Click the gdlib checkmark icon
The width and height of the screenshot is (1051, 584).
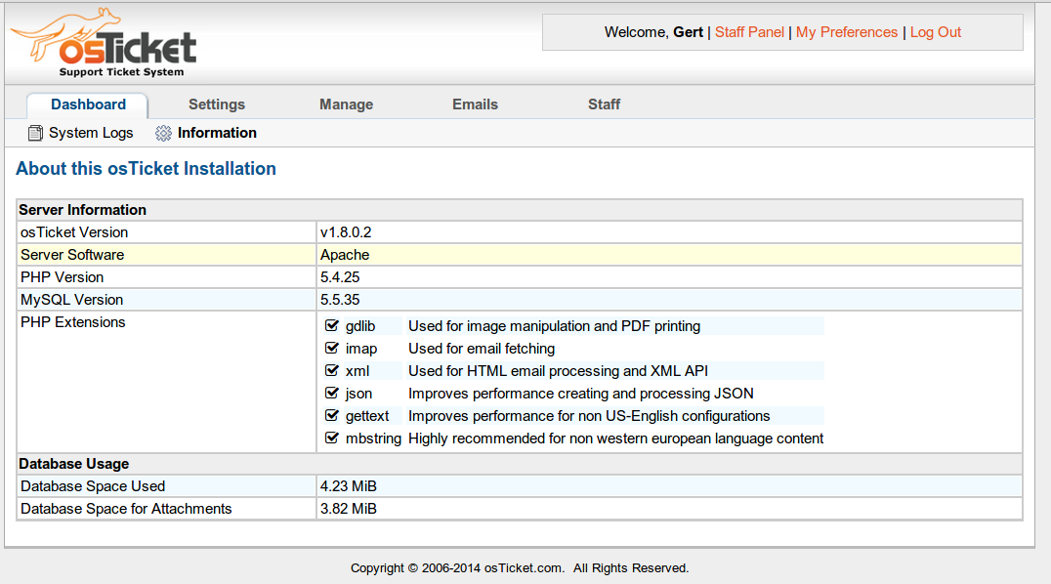(x=332, y=326)
